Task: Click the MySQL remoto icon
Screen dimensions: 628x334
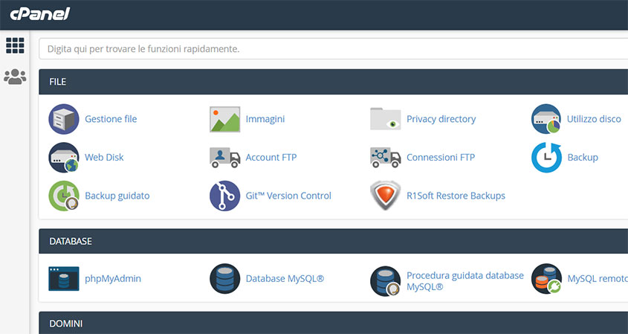Action: point(546,279)
